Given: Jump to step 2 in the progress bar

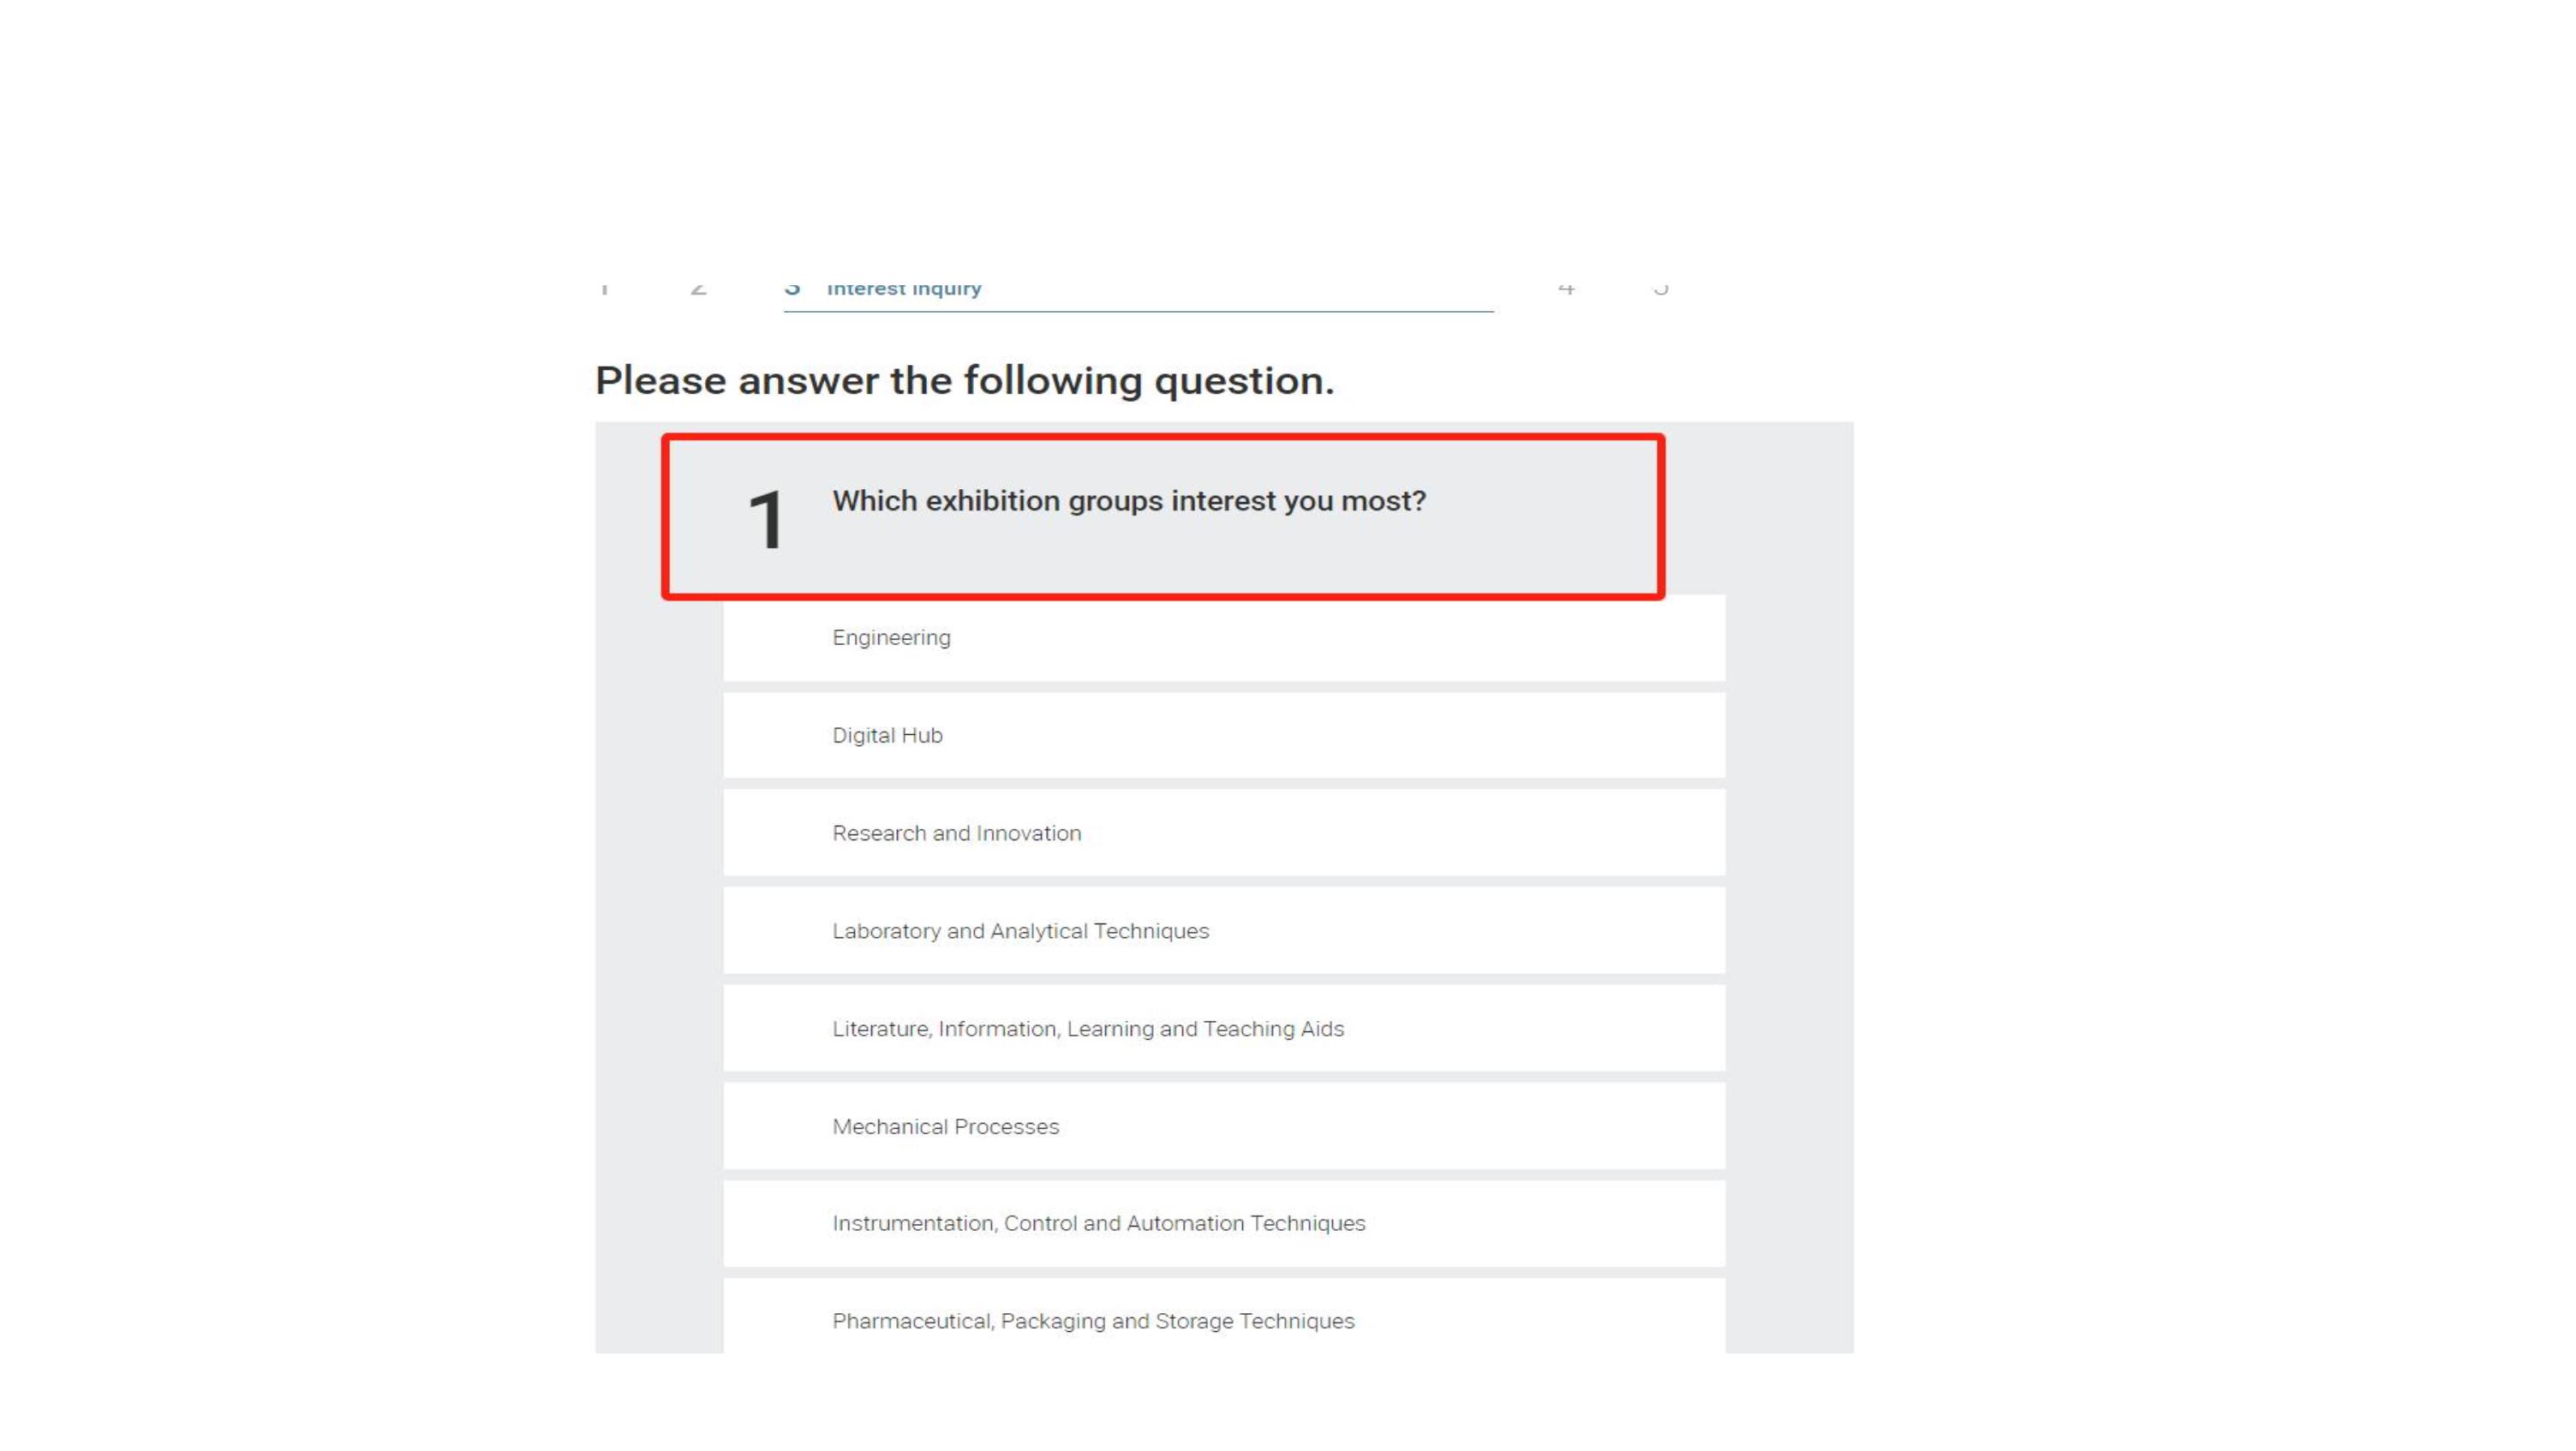Looking at the screenshot, I should [698, 289].
